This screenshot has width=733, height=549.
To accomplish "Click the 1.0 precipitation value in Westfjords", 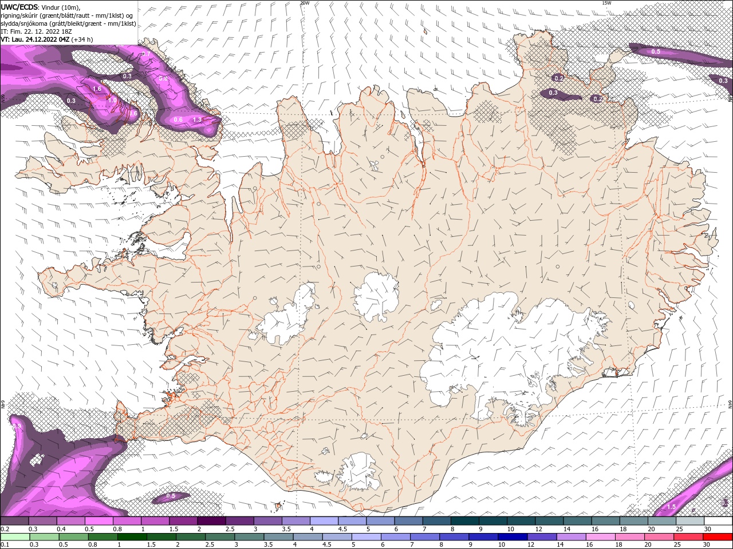I will [x=113, y=100].
